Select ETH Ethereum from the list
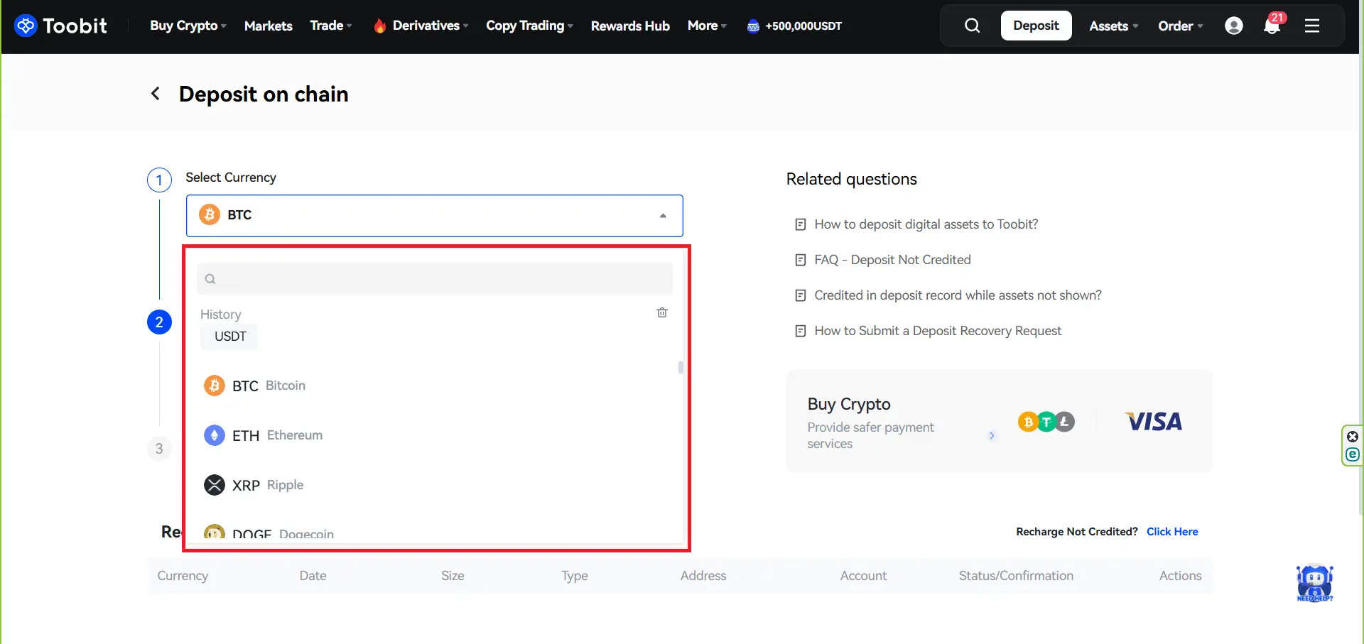Screen dimensions: 1364x644 (264, 435)
